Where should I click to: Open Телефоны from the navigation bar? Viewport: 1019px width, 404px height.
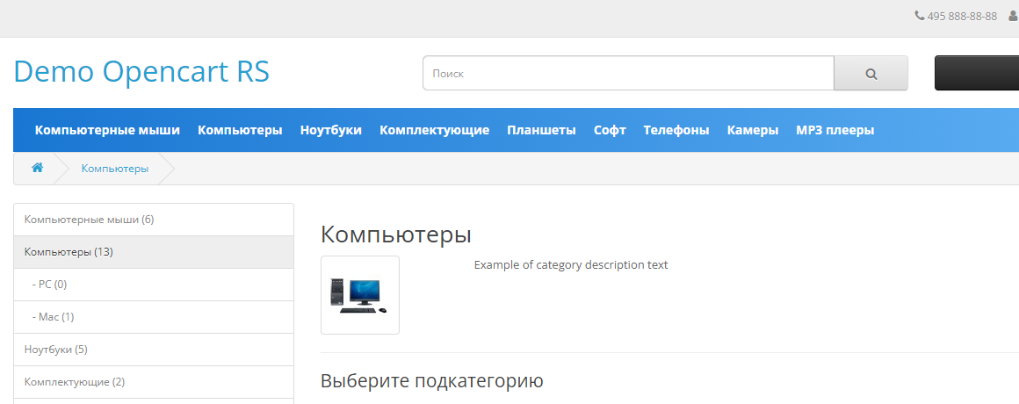pos(676,130)
